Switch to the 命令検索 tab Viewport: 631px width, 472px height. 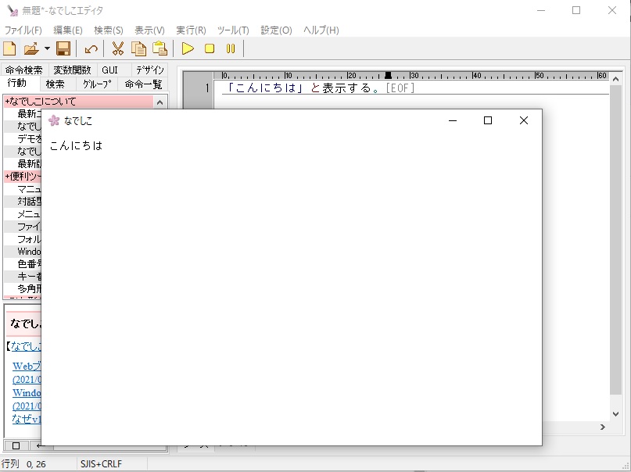23,70
